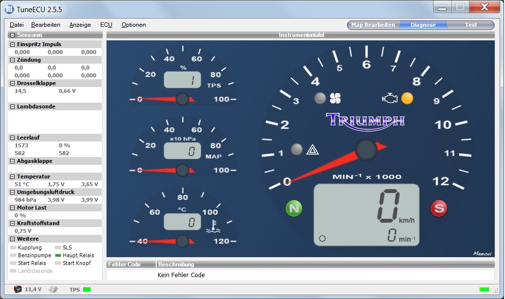Click the engine fan indicator icon
Screen dimensions: 505x299
click(x=335, y=98)
